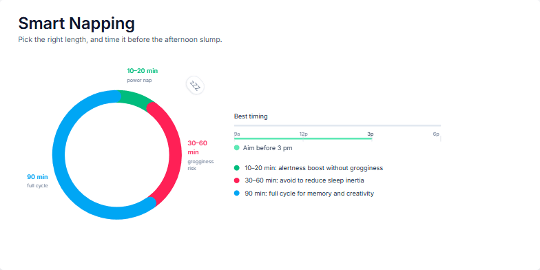Click the 10–20 min power nap label
This screenshot has width=540, height=270.
click(x=142, y=75)
